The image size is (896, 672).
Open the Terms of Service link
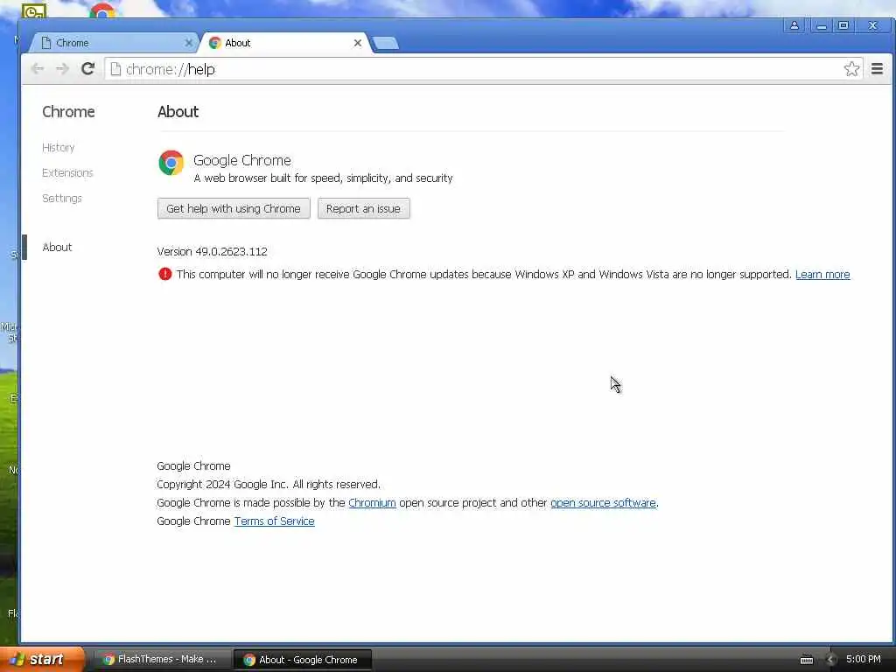(x=274, y=521)
